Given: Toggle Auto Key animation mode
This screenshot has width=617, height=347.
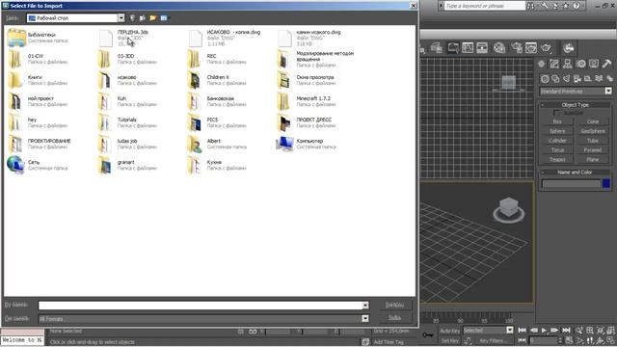Looking at the screenshot, I should [x=450, y=331].
